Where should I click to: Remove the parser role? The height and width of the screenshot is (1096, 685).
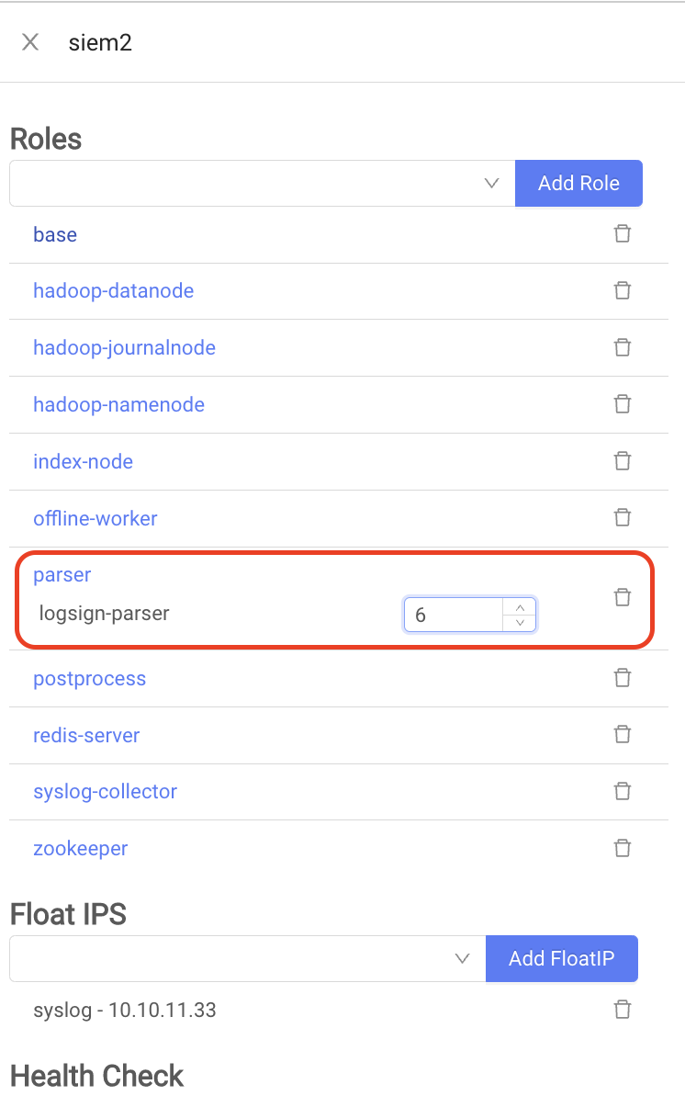click(x=623, y=598)
